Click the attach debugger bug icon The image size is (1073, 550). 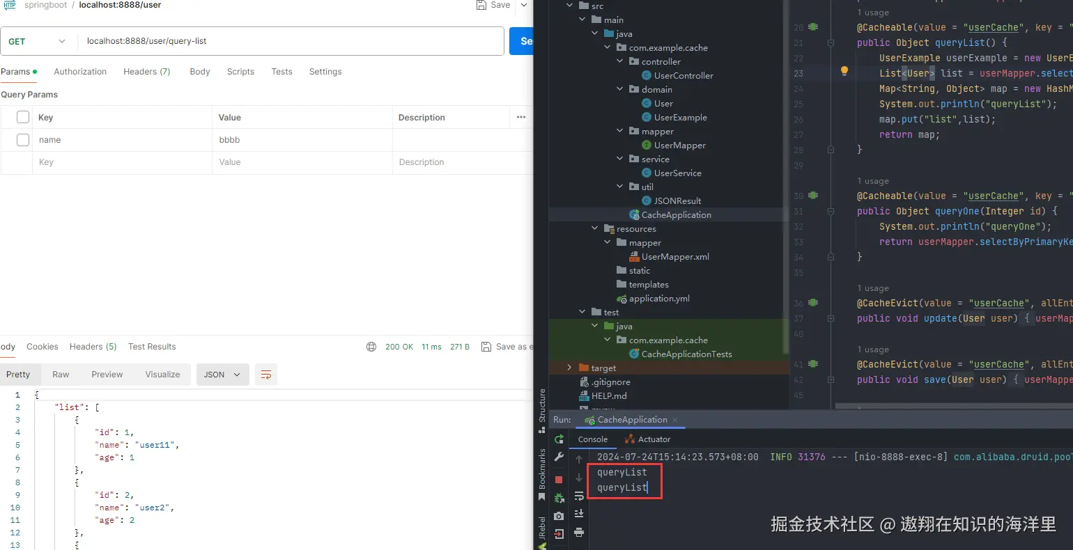[559, 498]
